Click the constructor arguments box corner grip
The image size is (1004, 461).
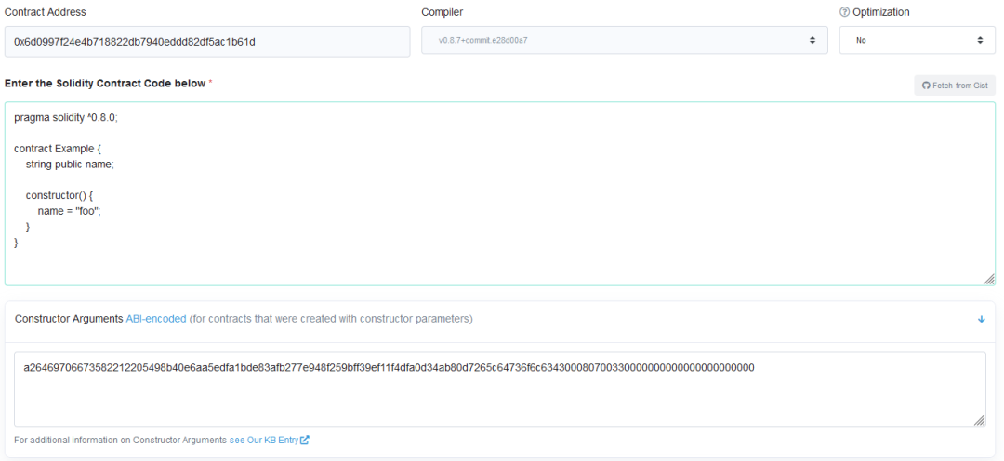[x=979, y=420]
